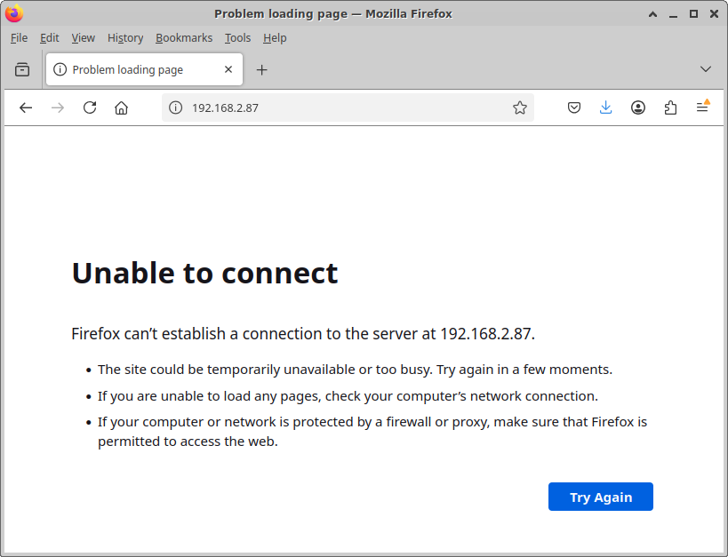The height and width of the screenshot is (557, 728).
Task: Save page to Pocket
Action: (574, 107)
